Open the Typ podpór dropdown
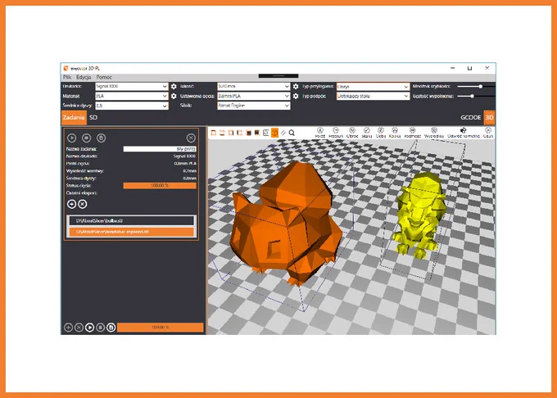 (x=373, y=96)
